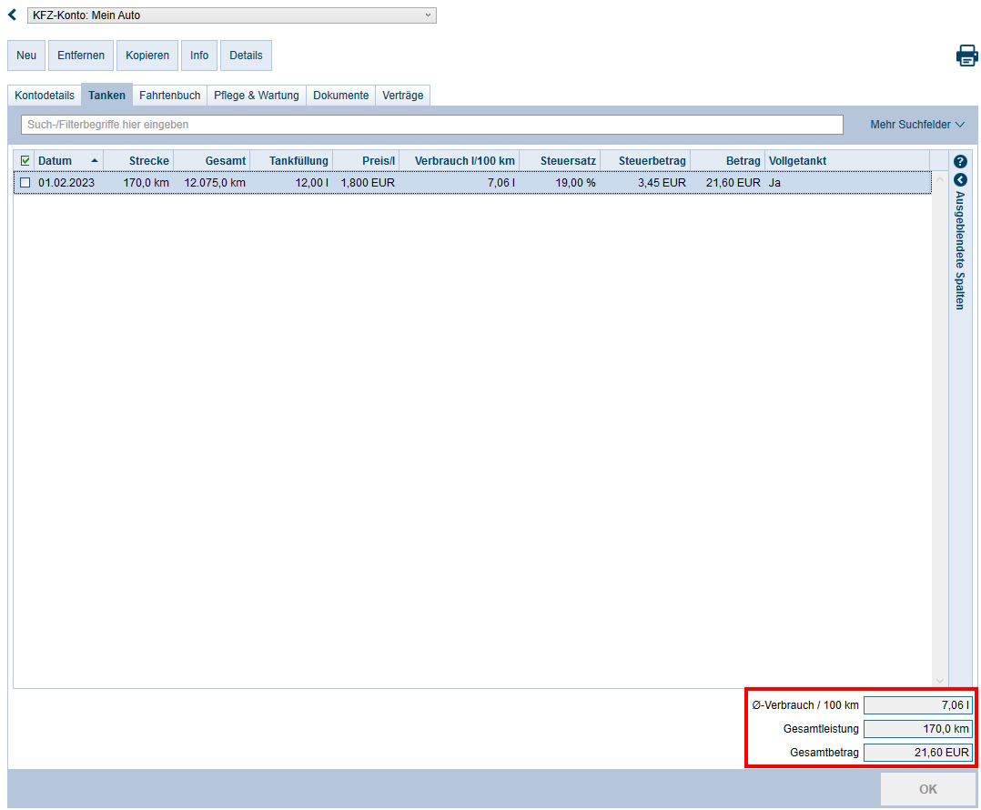Open the Dokumente tab
Image resolution: width=981 pixels, height=810 pixels.
tap(341, 95)
